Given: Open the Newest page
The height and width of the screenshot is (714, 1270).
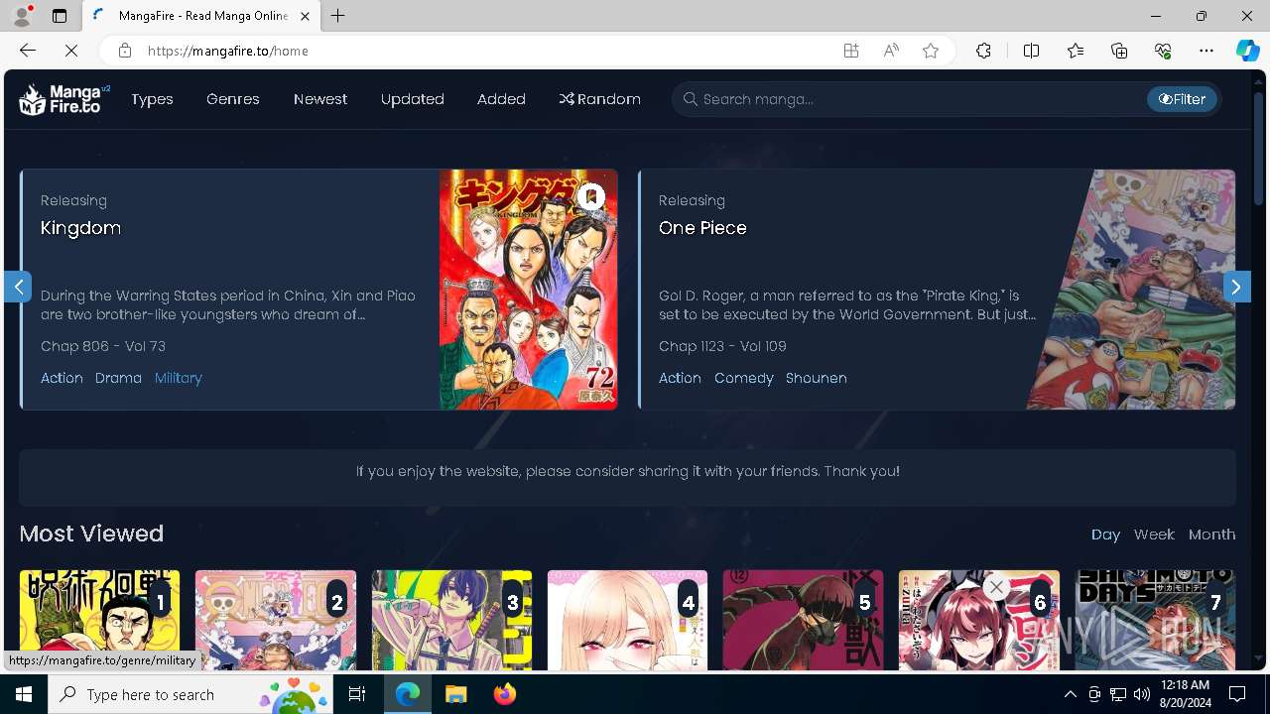Looking at the screenshot, I should 320,99.
